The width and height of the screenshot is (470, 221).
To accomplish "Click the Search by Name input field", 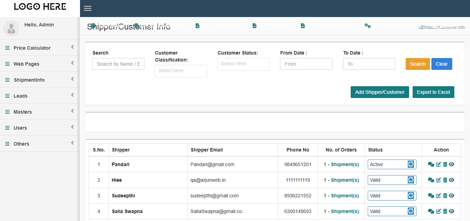I will point(118,64).
